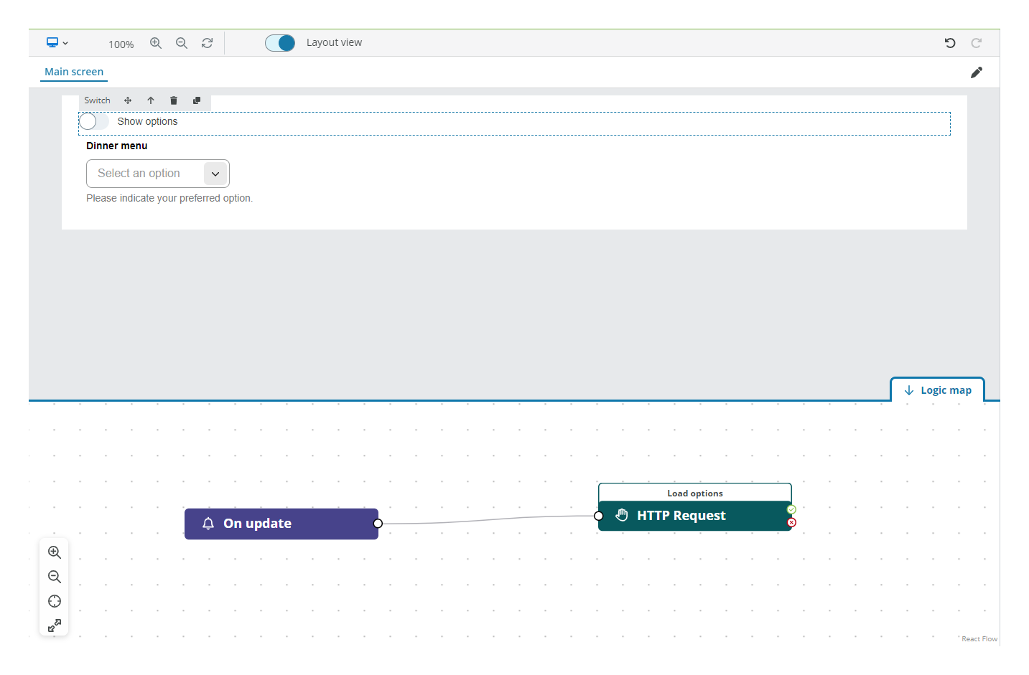Select the Main screen tab
Screen dimensions: 1029x675
[x=74, y=72]
